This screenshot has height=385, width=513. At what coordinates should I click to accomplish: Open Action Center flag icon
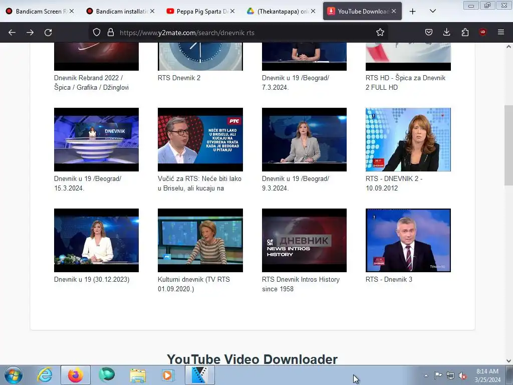tap(438, 375)
